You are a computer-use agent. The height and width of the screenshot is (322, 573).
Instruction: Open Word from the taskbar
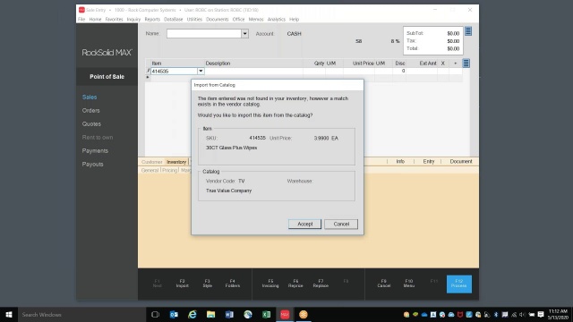229,314
